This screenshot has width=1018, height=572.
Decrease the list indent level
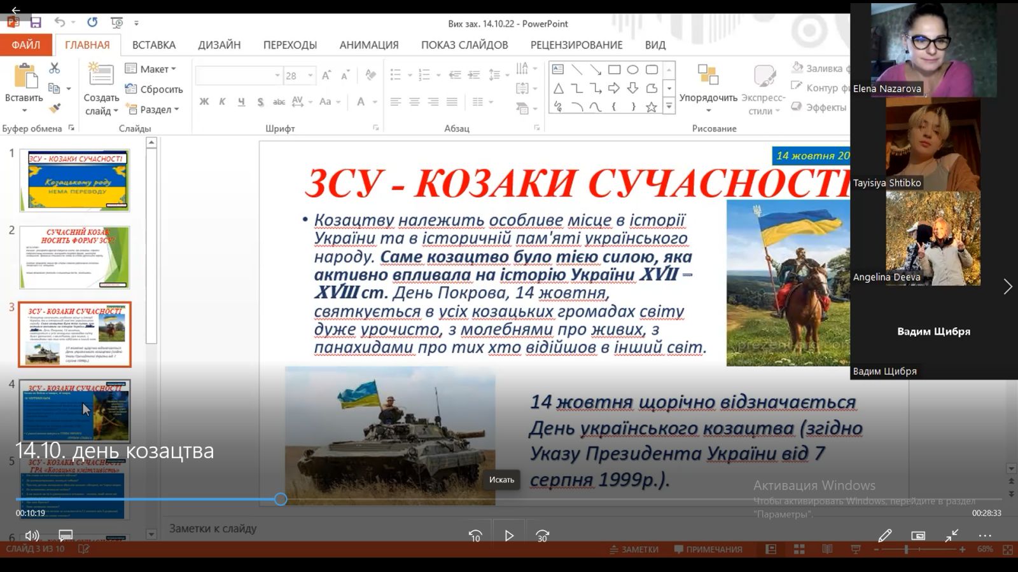(455, 76)
